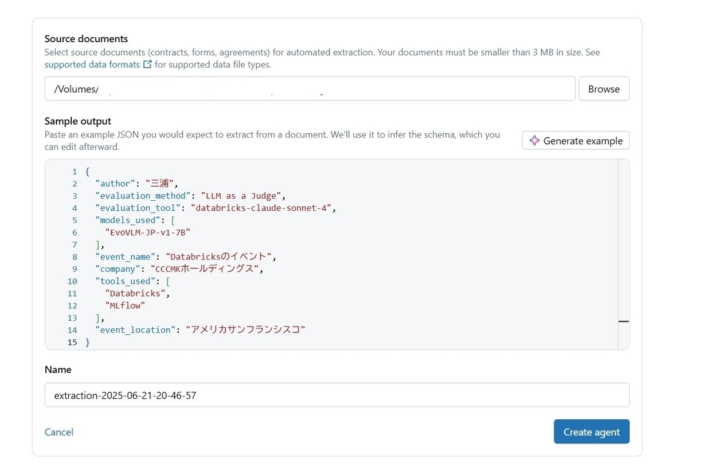Image resolution: width=705 pixels, height=464 pixels.
Task: Click the "CCCMKホールディングス" value
Action: [205, 269]
